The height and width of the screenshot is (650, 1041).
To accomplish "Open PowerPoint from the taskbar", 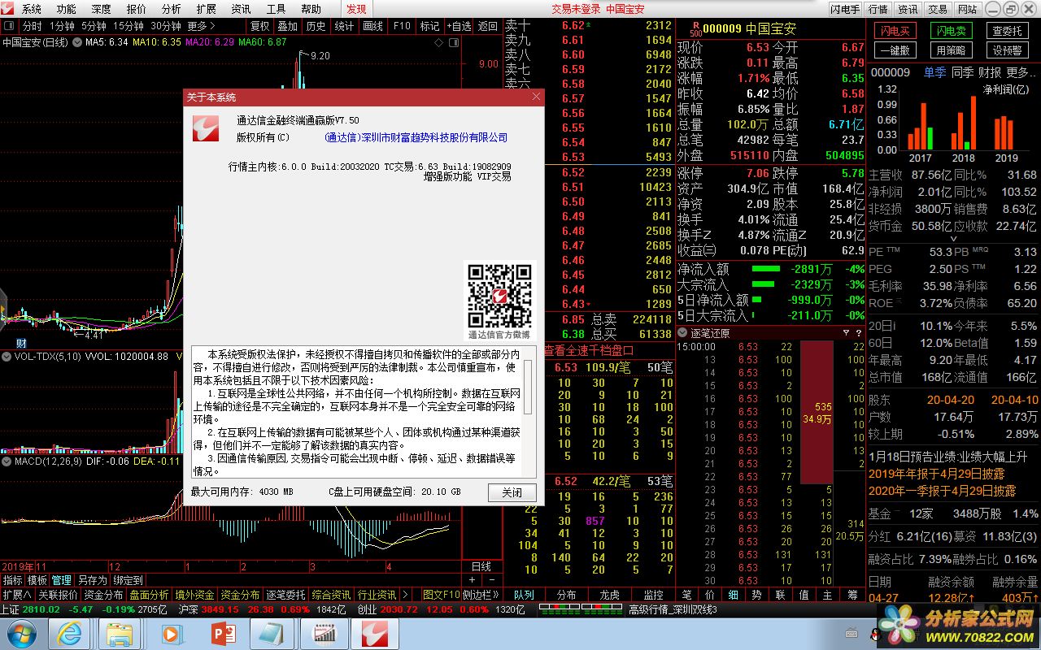I will click(222, 633).
